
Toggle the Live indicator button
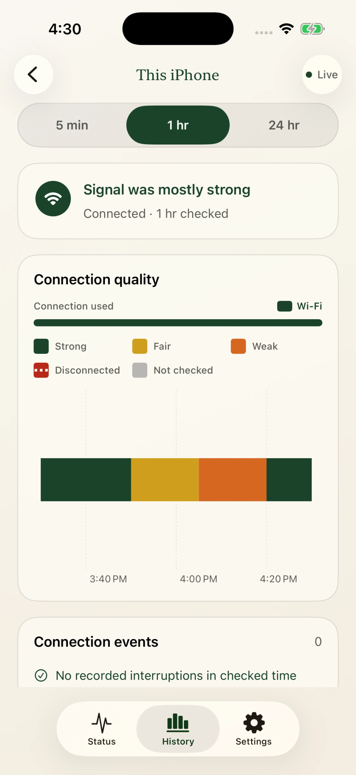(x=322, y=75)
